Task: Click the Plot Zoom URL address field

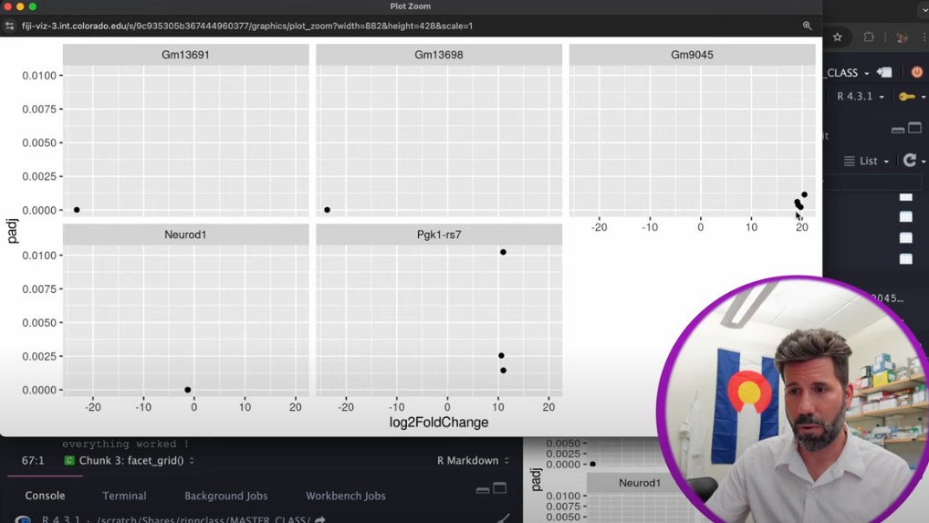Action: coord(247,26)
